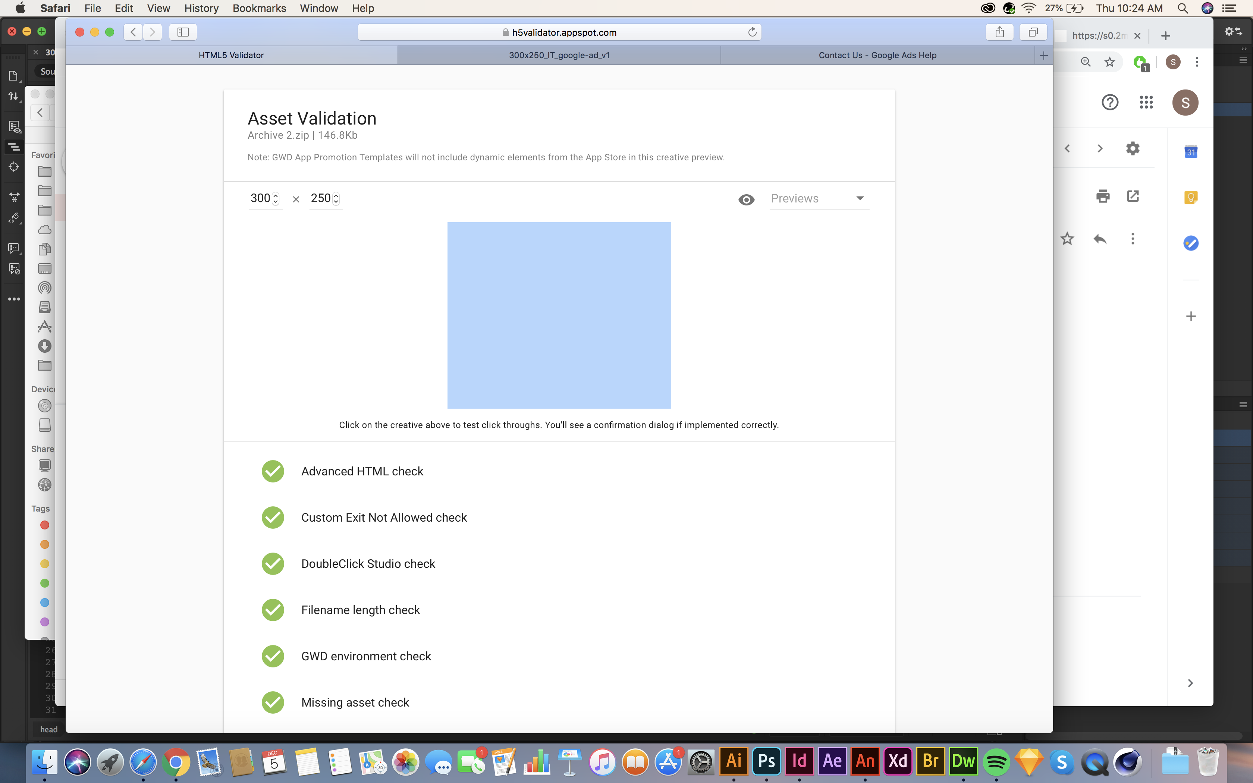The width and height of the screenshot is (1253, 783).
Task: Click the Missing asset check checkmark
Action: pyautogui.click(x=273, y=702)
